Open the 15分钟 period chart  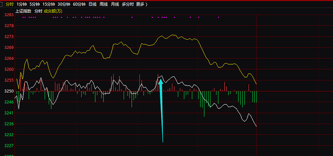click(49, 4)
